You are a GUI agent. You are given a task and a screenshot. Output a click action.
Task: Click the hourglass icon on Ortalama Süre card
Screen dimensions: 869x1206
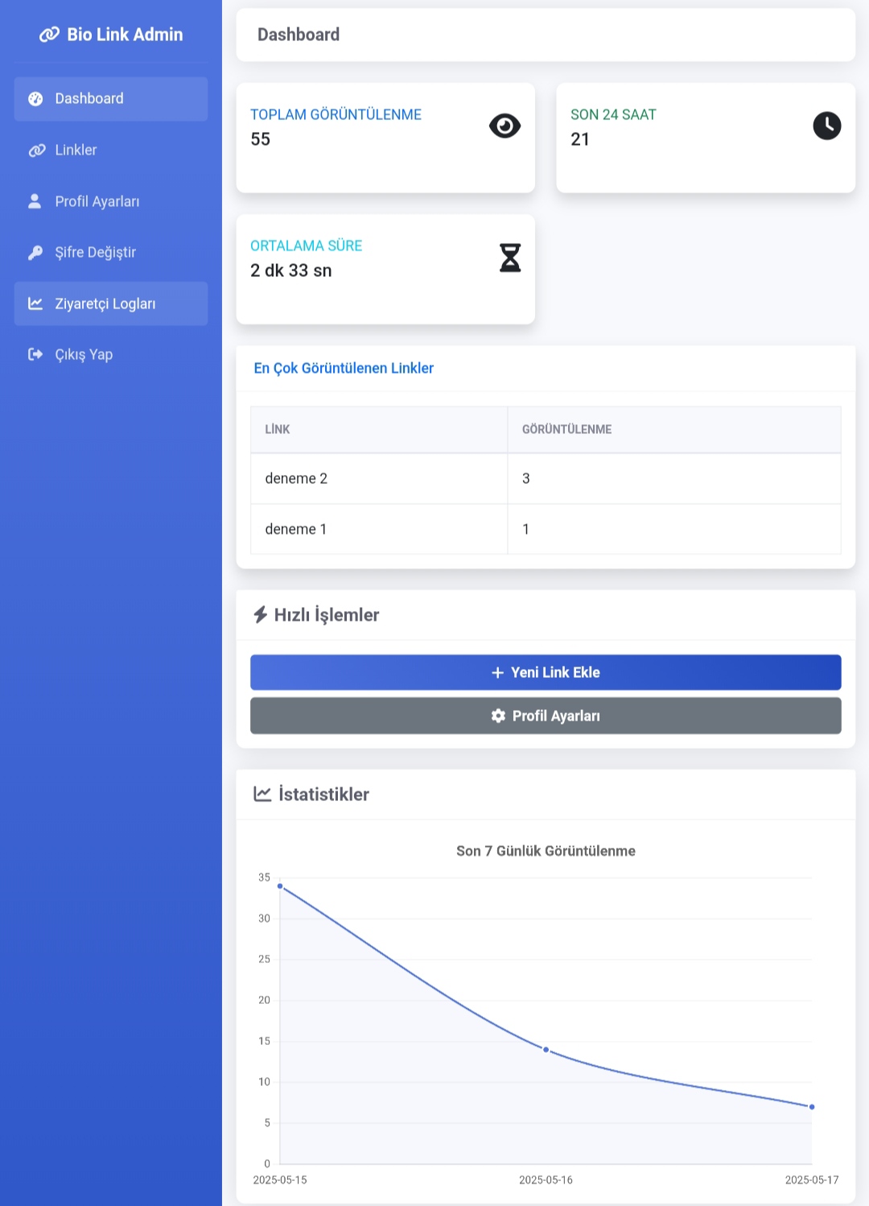[x=510, y=258]
